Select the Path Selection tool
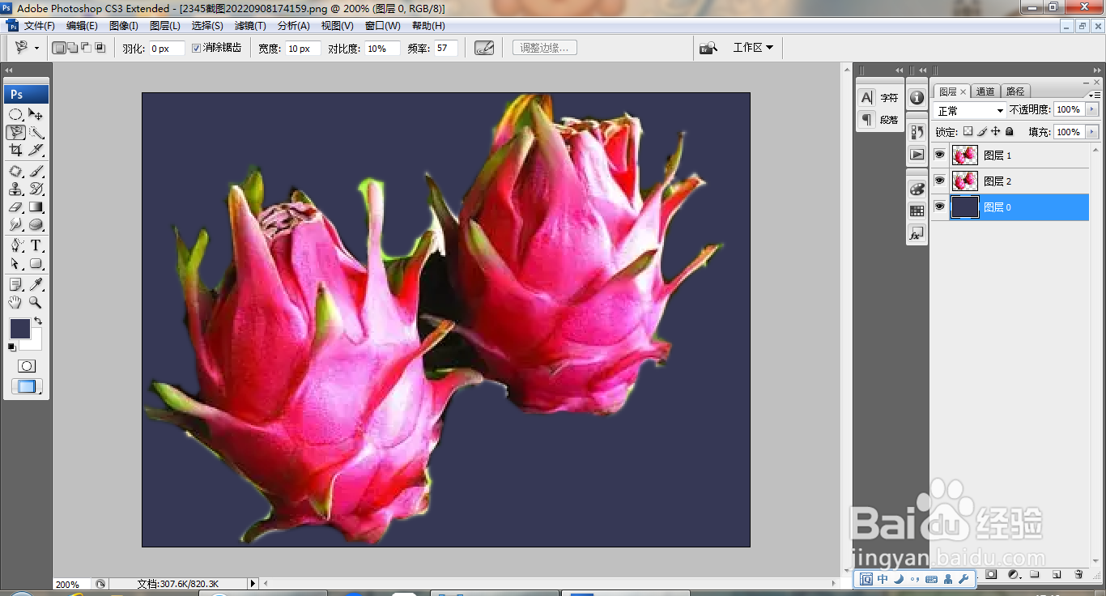 coord(15,263)
